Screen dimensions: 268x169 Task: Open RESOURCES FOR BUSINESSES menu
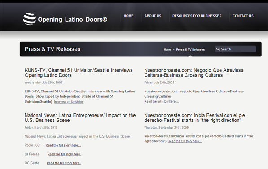pyautogui.click(x=197, y=16)
